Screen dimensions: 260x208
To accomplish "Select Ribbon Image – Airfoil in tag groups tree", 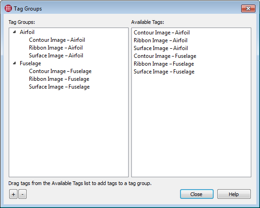I will click(x=56, y=48).
